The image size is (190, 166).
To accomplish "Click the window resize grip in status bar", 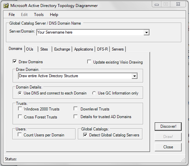I will click(x=183, y=160).
